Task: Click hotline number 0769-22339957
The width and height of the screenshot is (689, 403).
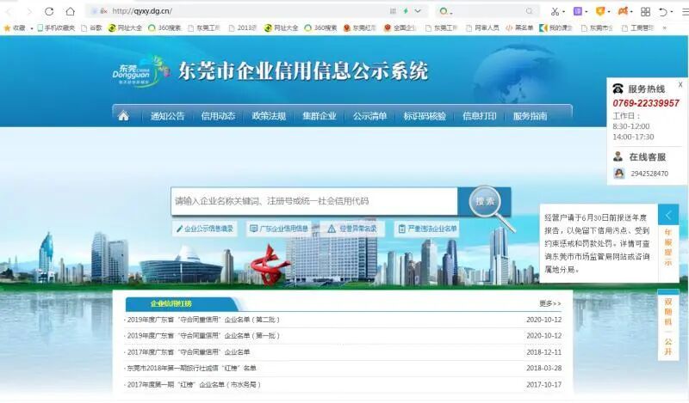Action: 646,103
